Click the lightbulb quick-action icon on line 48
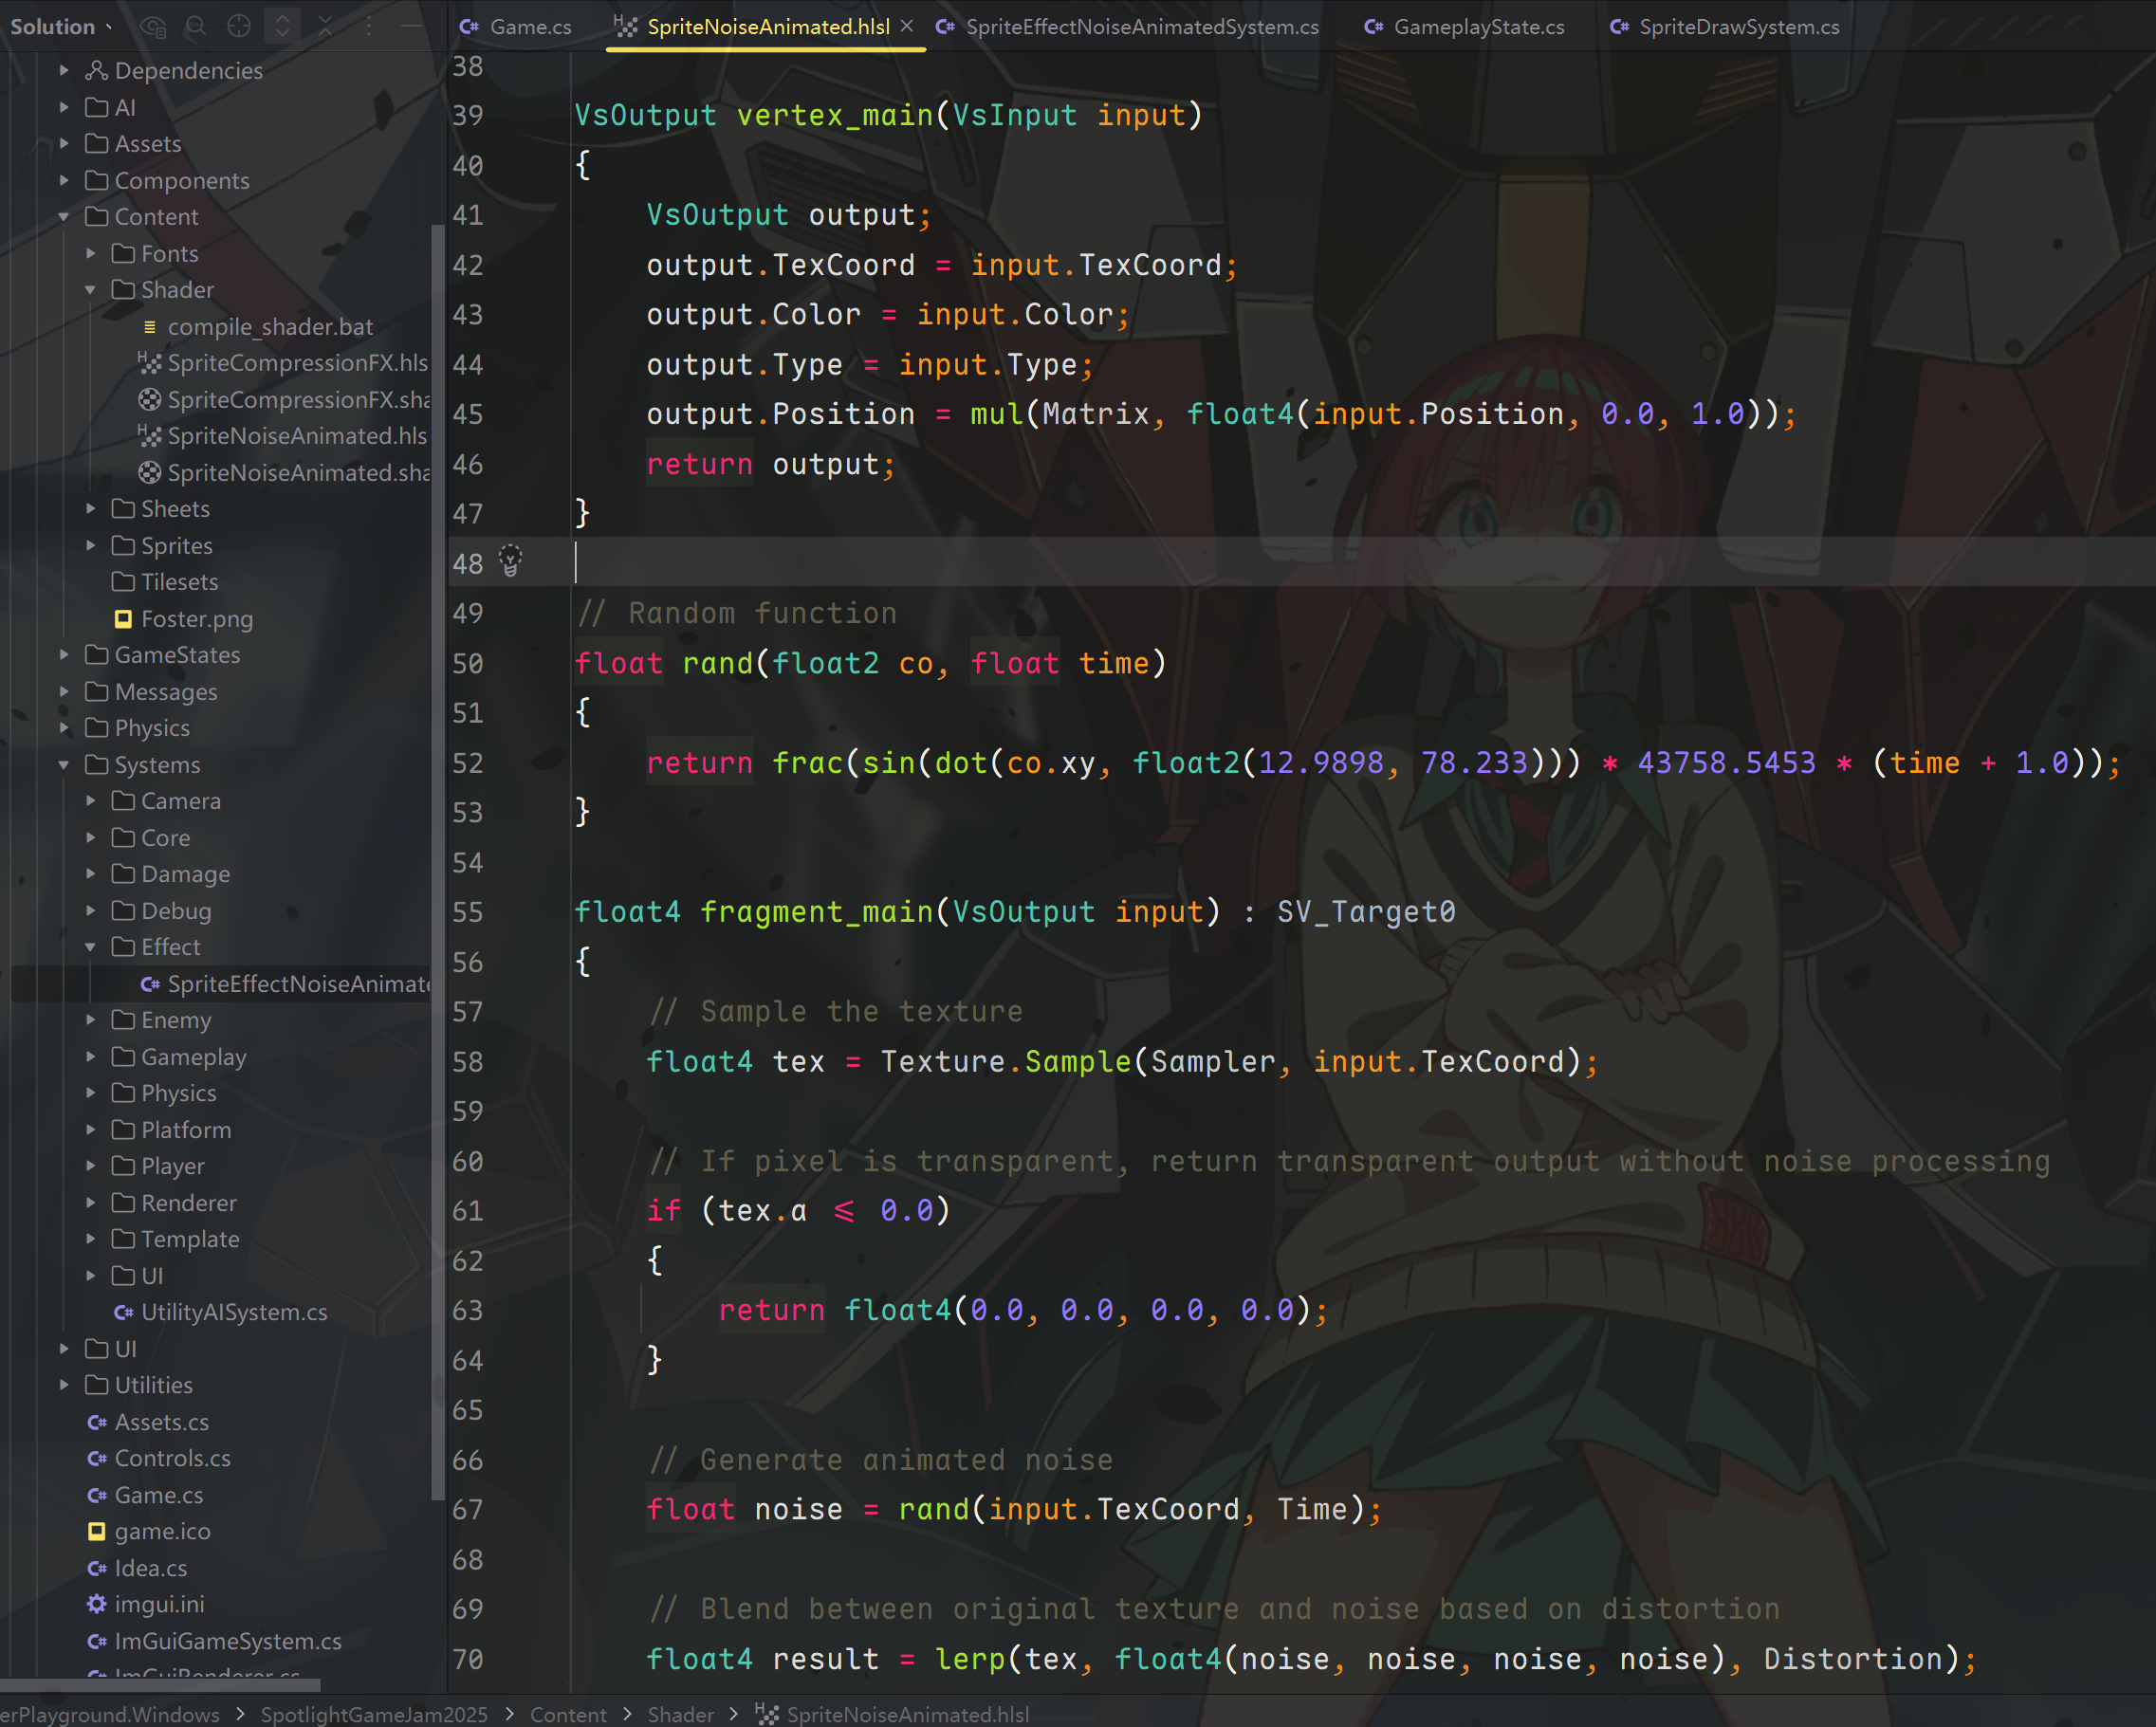Viewport: 2156px width, 1727px height. point(511,561)
